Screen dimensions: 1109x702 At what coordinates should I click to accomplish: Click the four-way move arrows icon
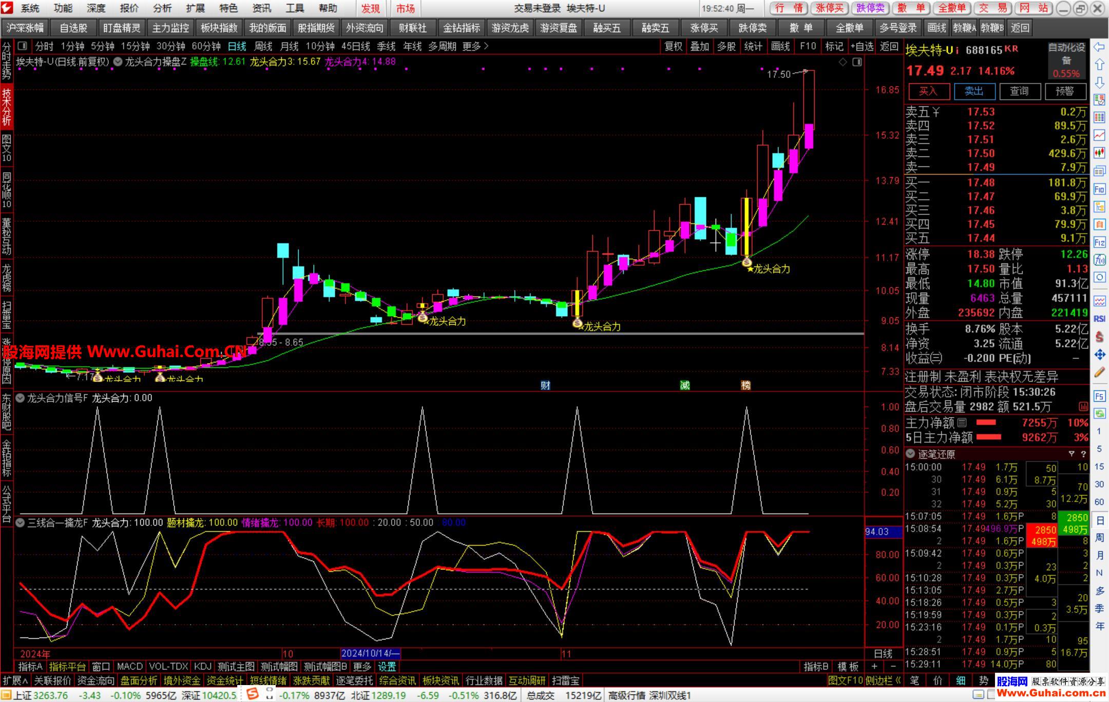point(1099,355)
